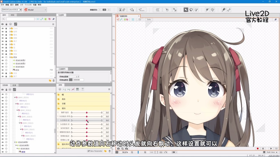Toggle lock on the Core folder

pos(6,28)
